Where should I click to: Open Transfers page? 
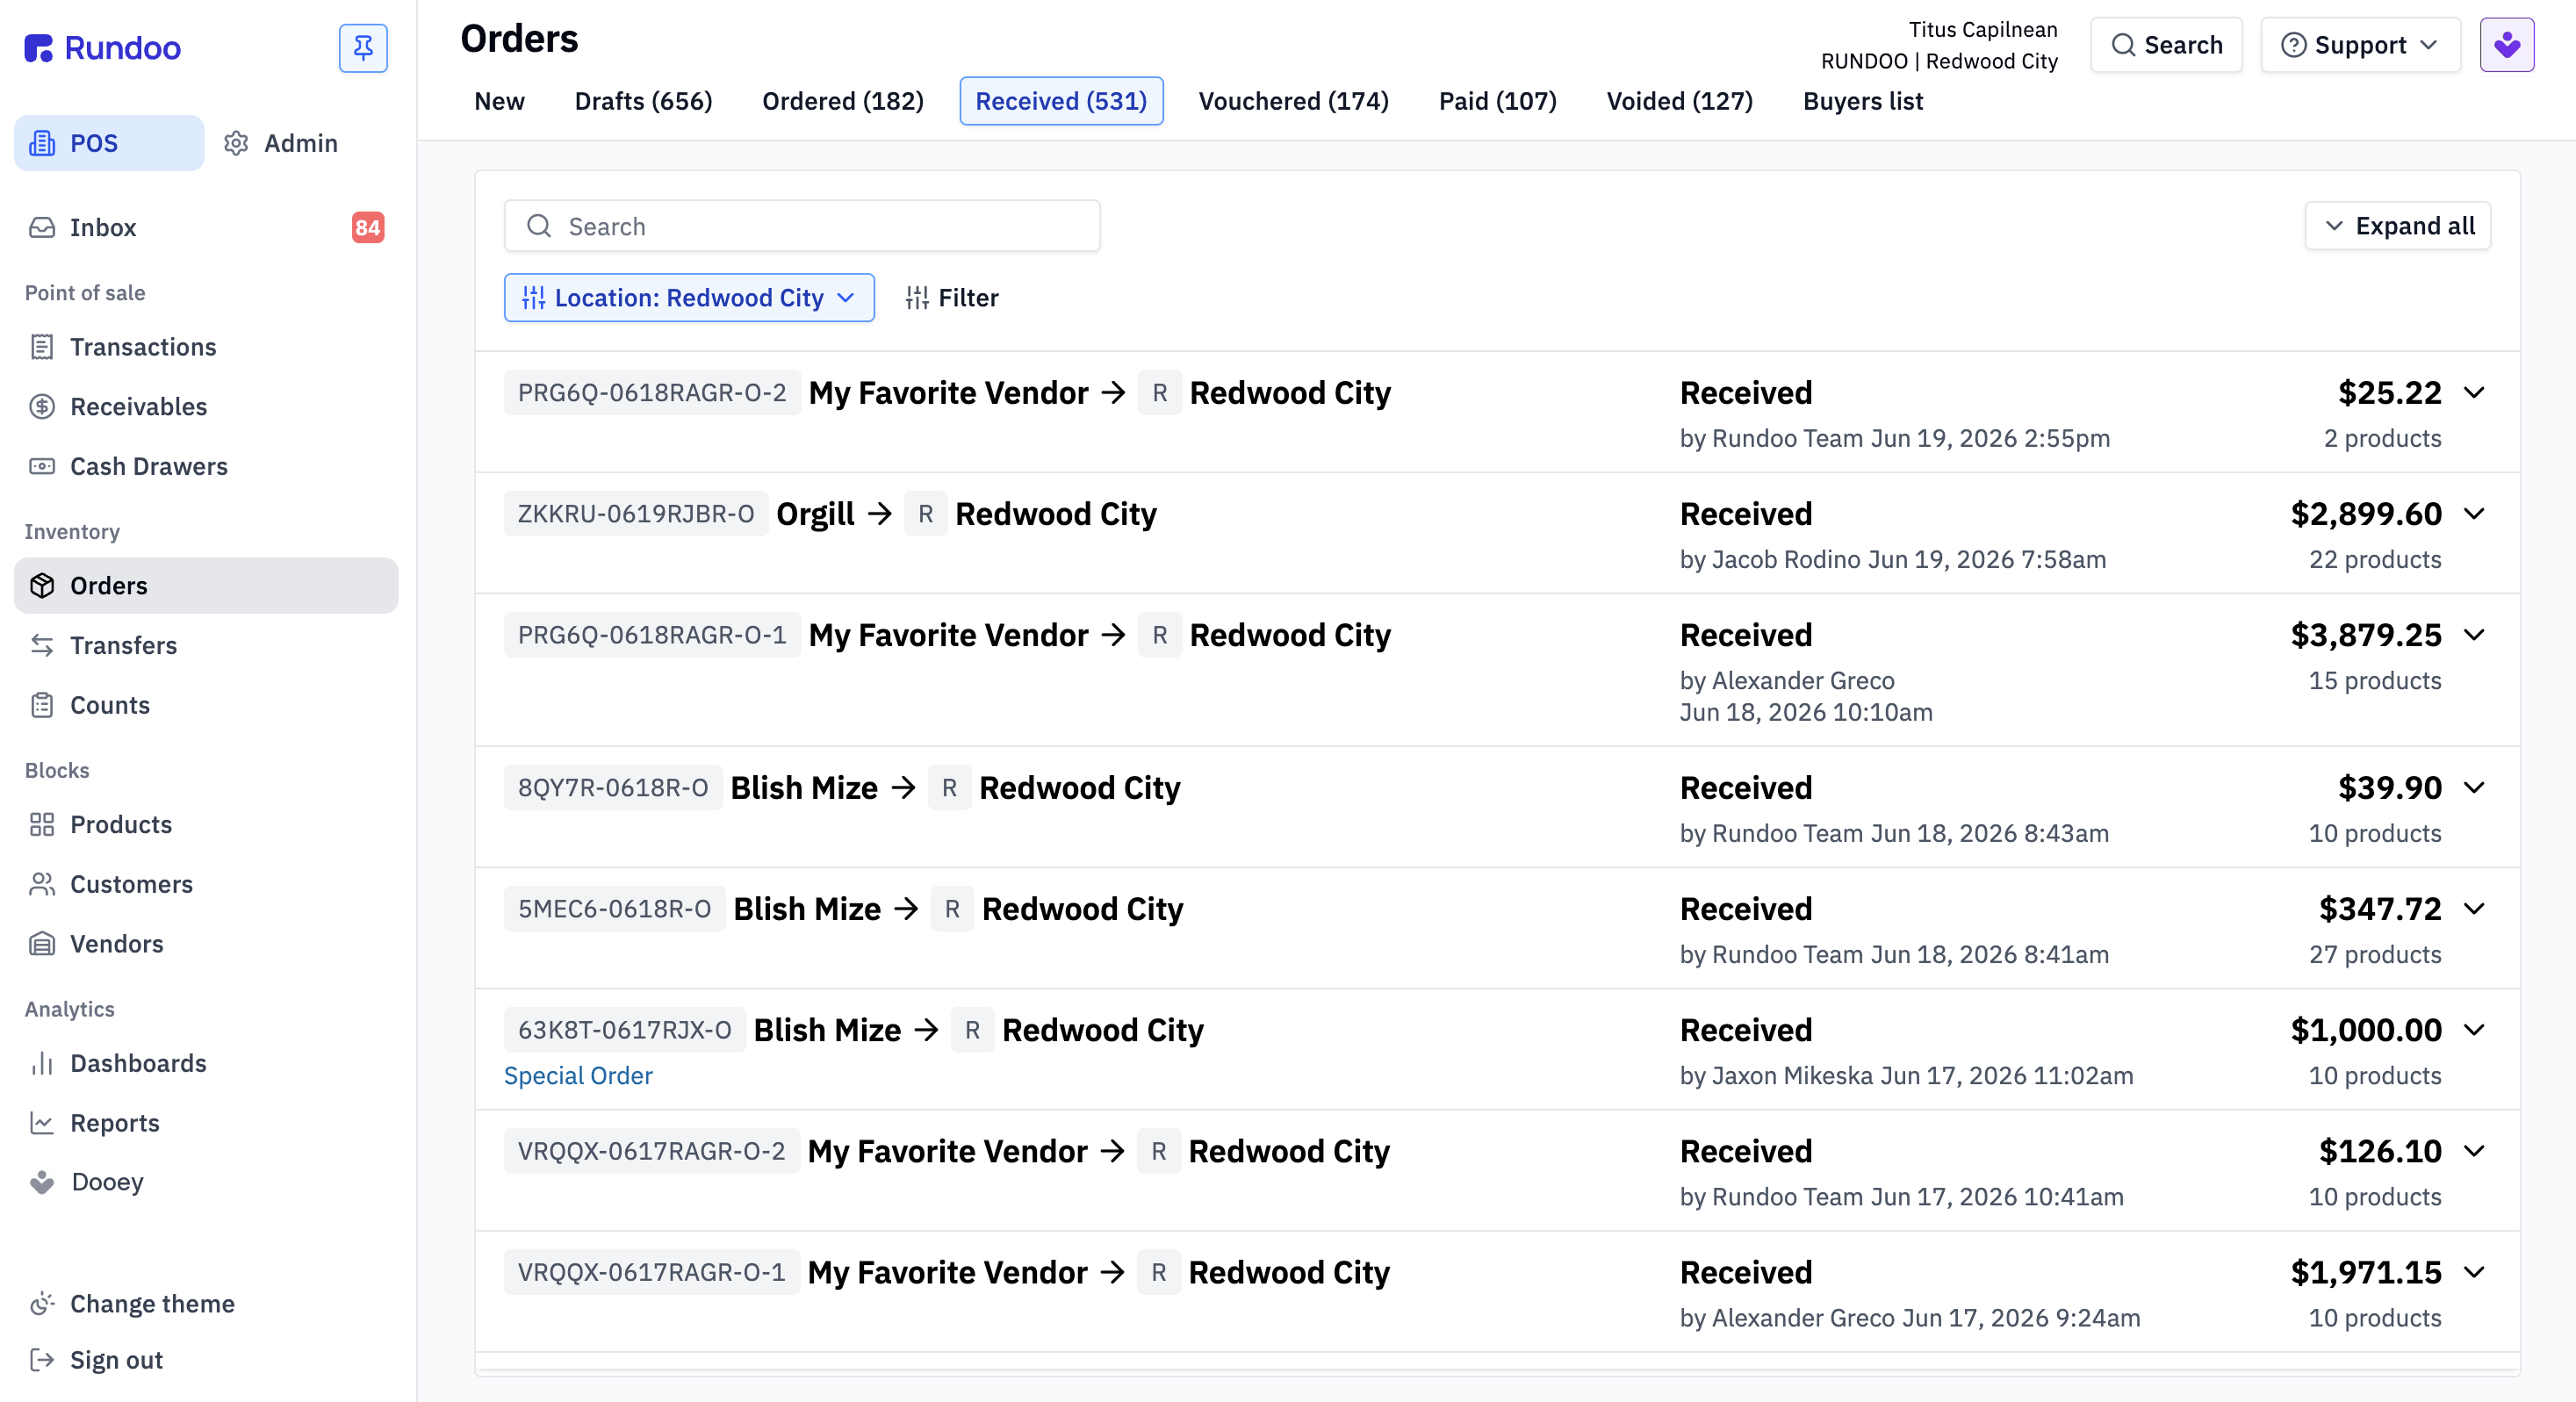[206, 645]
